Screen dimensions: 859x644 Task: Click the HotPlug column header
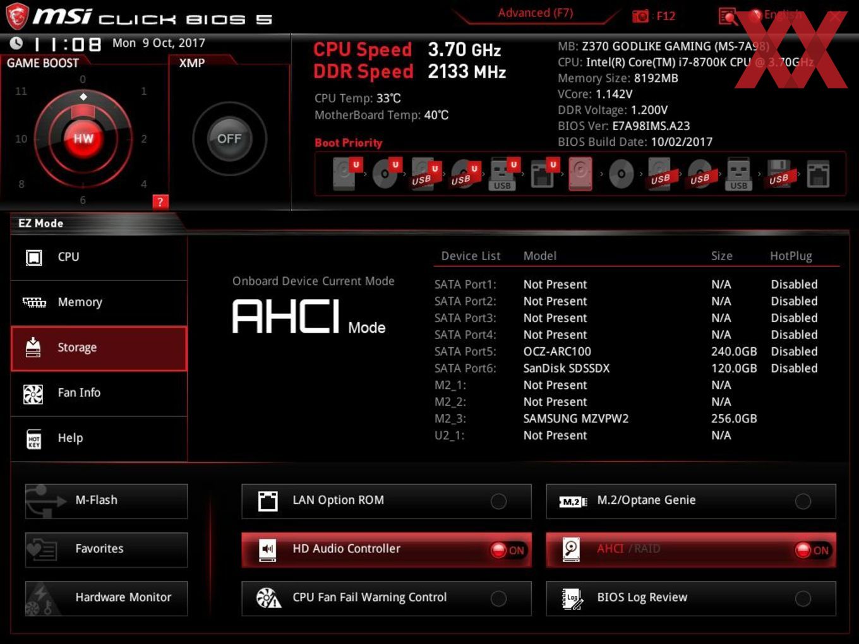[791, 256]
